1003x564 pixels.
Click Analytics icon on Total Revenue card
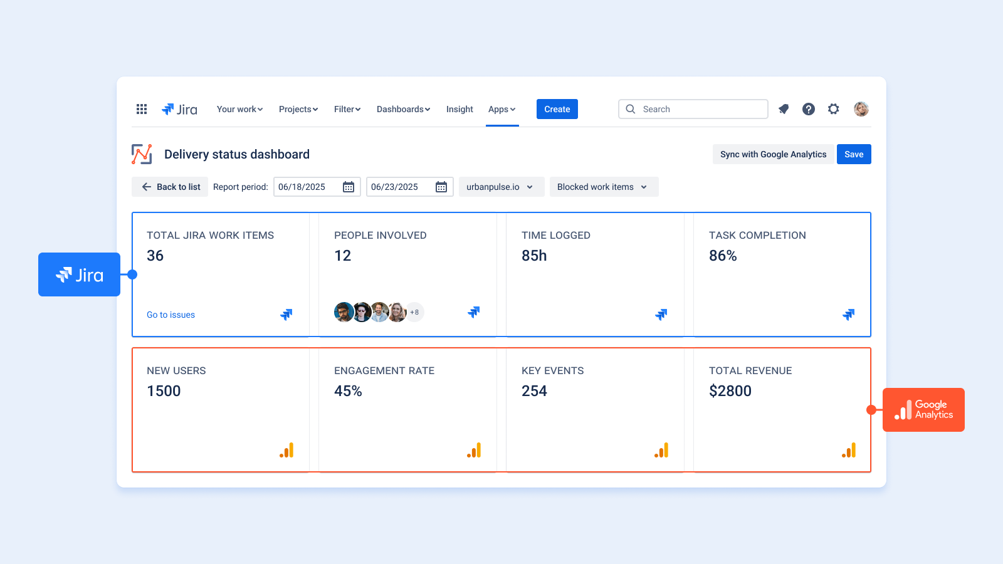(x=849, y=450)
